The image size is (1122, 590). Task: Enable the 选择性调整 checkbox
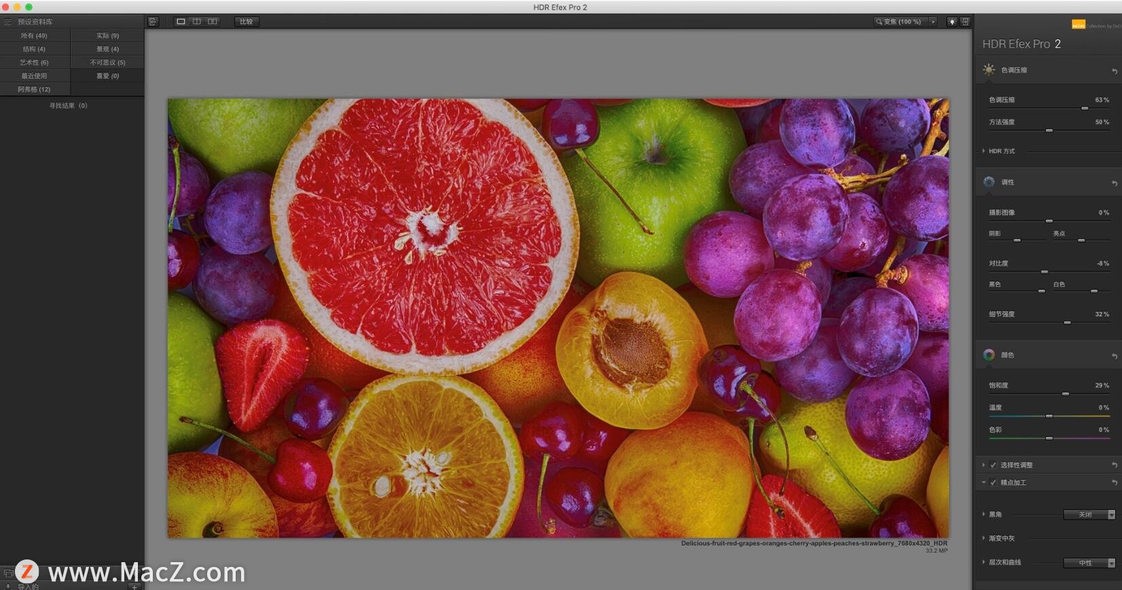993,465
